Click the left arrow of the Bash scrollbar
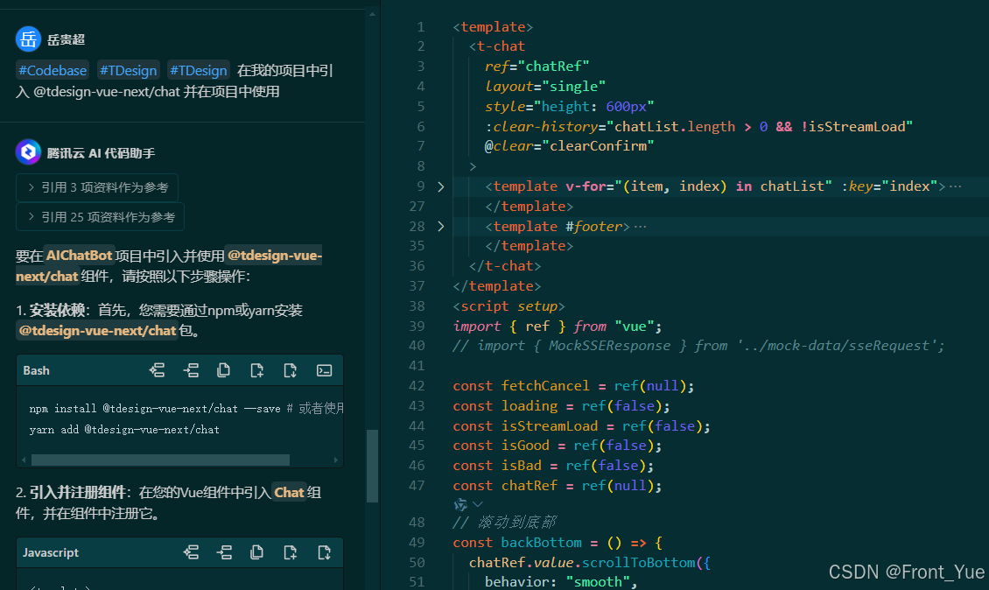This screenshot has width=989, height=590. coord(24,460)
